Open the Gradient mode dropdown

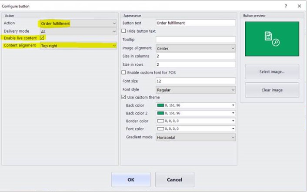(x=196, y=137)
